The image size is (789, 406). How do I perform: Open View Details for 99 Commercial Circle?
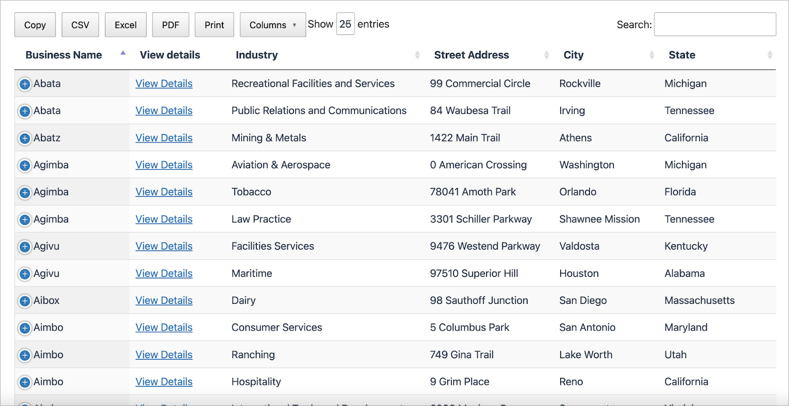click(164, 83)
